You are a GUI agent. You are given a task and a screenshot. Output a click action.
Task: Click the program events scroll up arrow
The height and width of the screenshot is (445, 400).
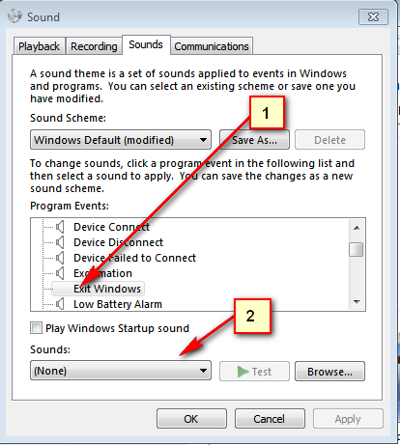[x=357, y=228]
